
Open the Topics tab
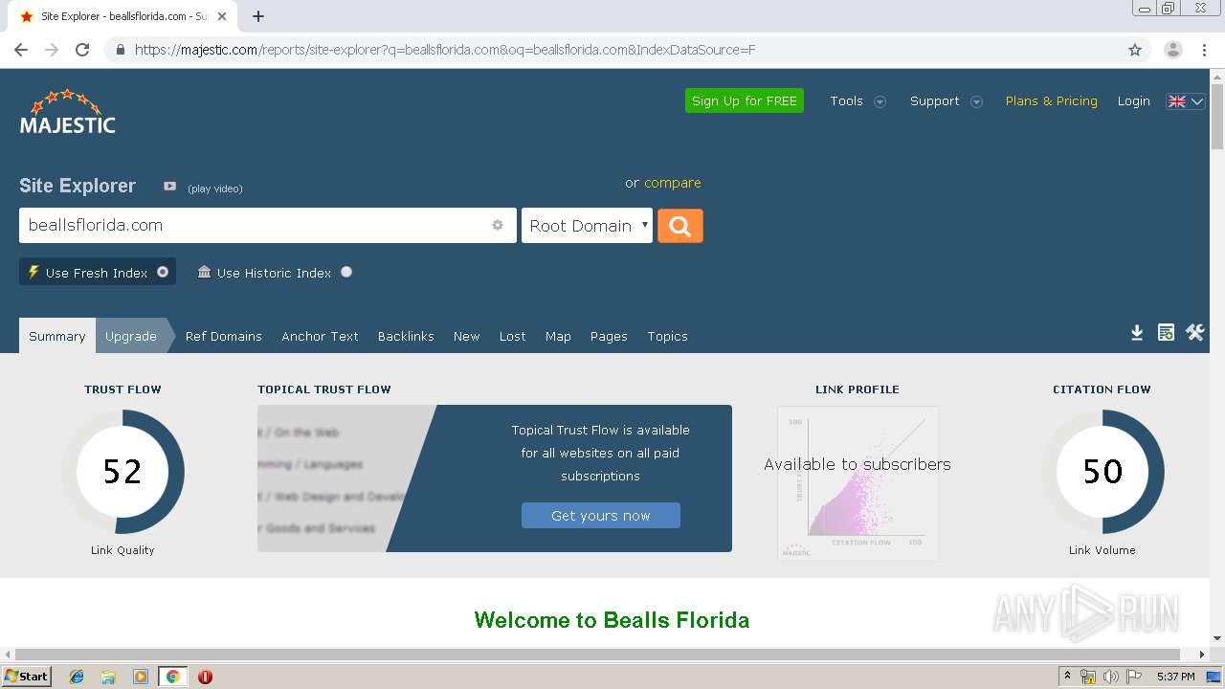[x=667, y=336]
